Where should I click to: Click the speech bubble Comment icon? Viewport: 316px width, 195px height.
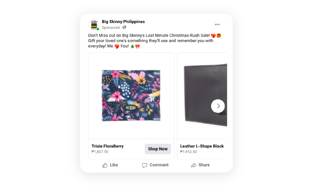pos(144,165)
